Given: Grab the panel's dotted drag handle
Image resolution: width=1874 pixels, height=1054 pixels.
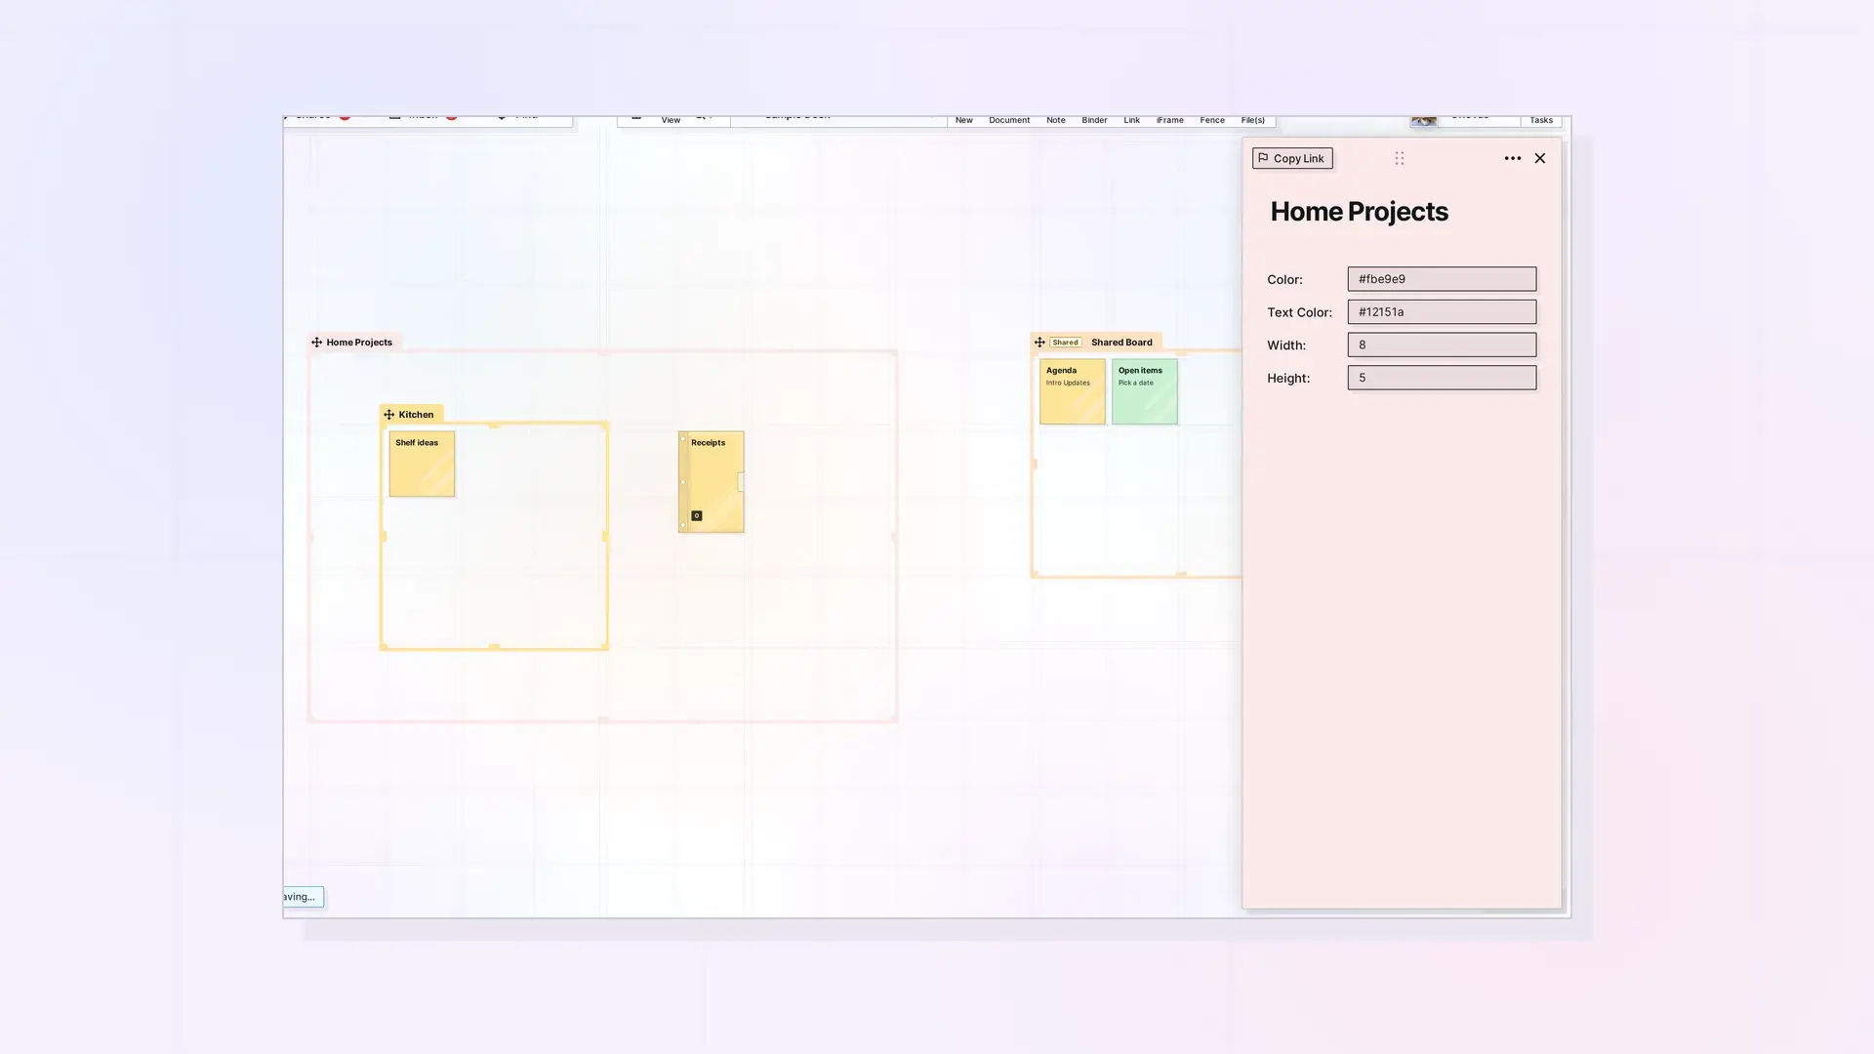Looking at the screenshot, I should [1400, 158].
